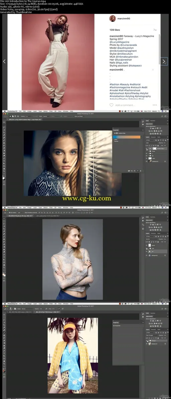Select the Hand tool in blinds-portrait Photoshop window
The height and width of the screenshot is (399, 171).
coord(4,169)
